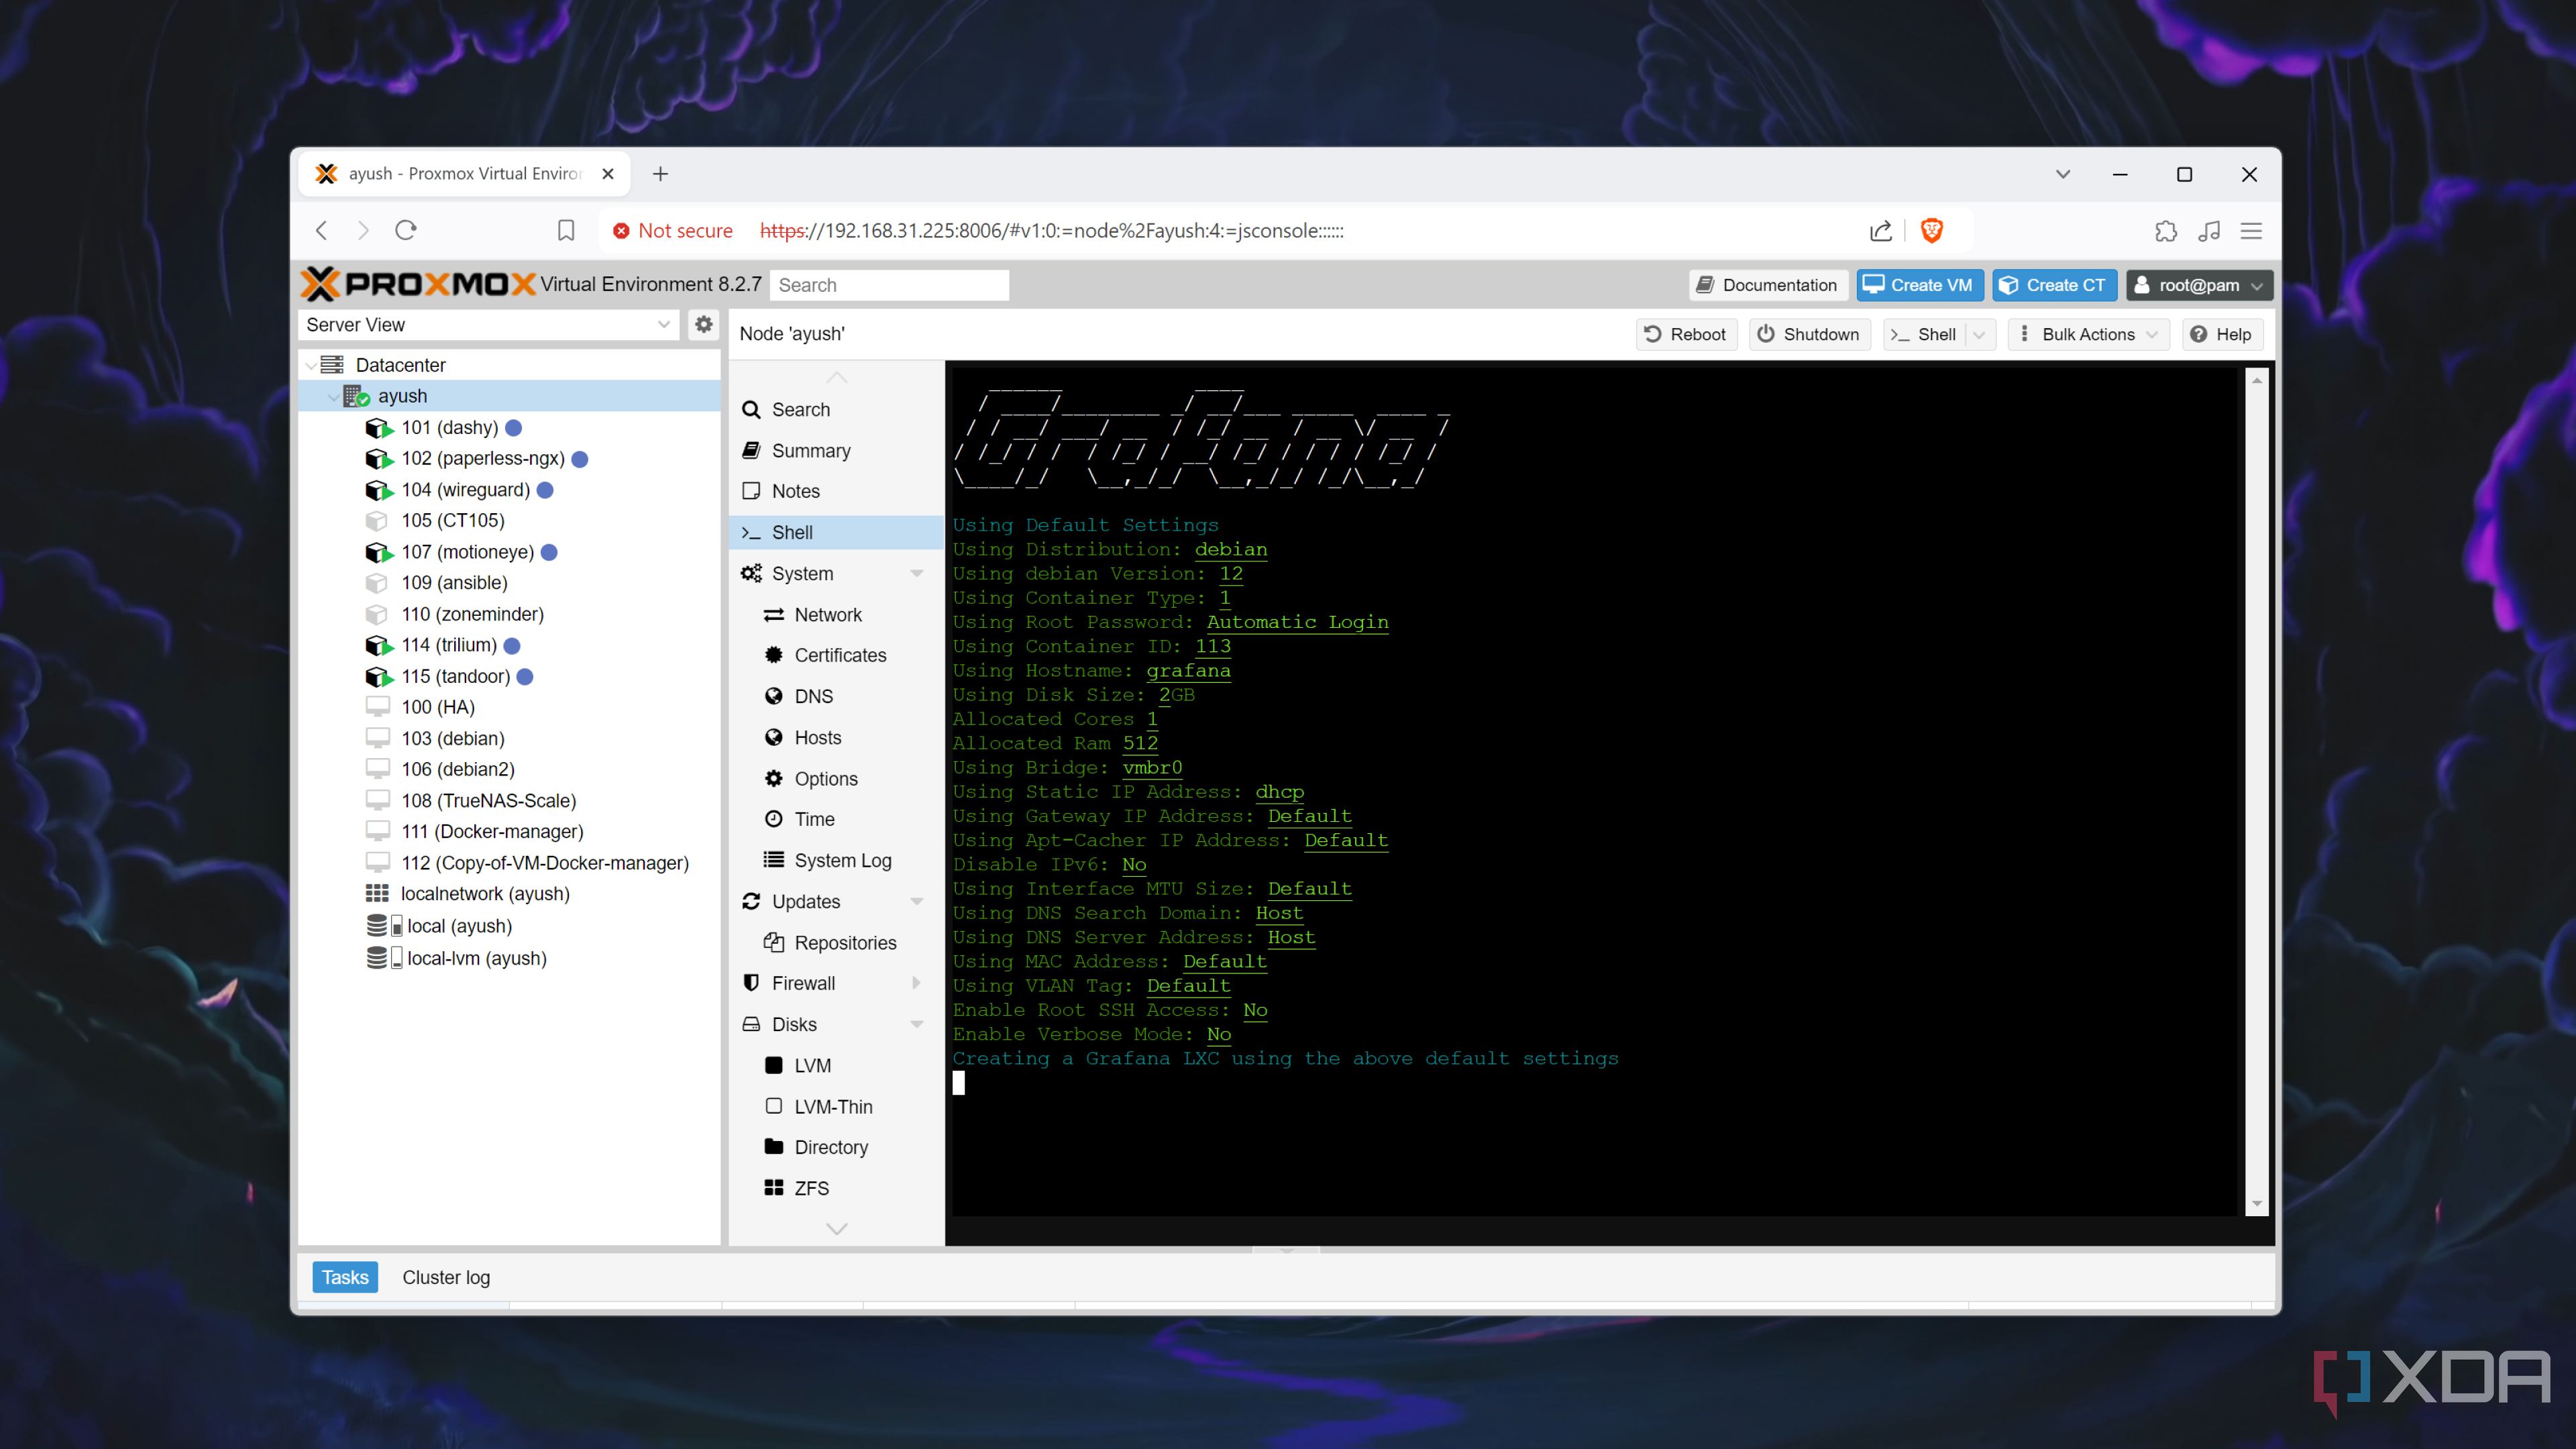Screen dimensions: 2576x1449
Task: Switch to the Cluster log tab
Action: pyautogui.click(x=446, y=1277)
